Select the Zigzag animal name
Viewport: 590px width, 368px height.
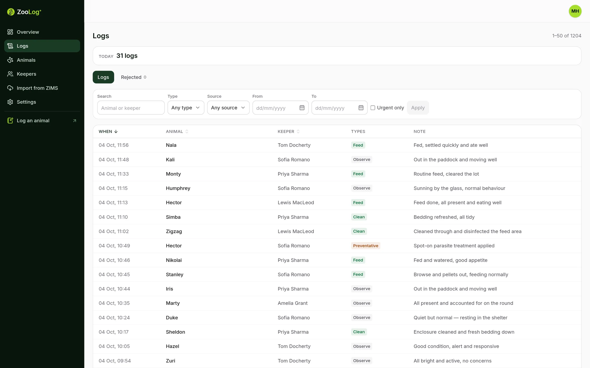click(174, 231)
